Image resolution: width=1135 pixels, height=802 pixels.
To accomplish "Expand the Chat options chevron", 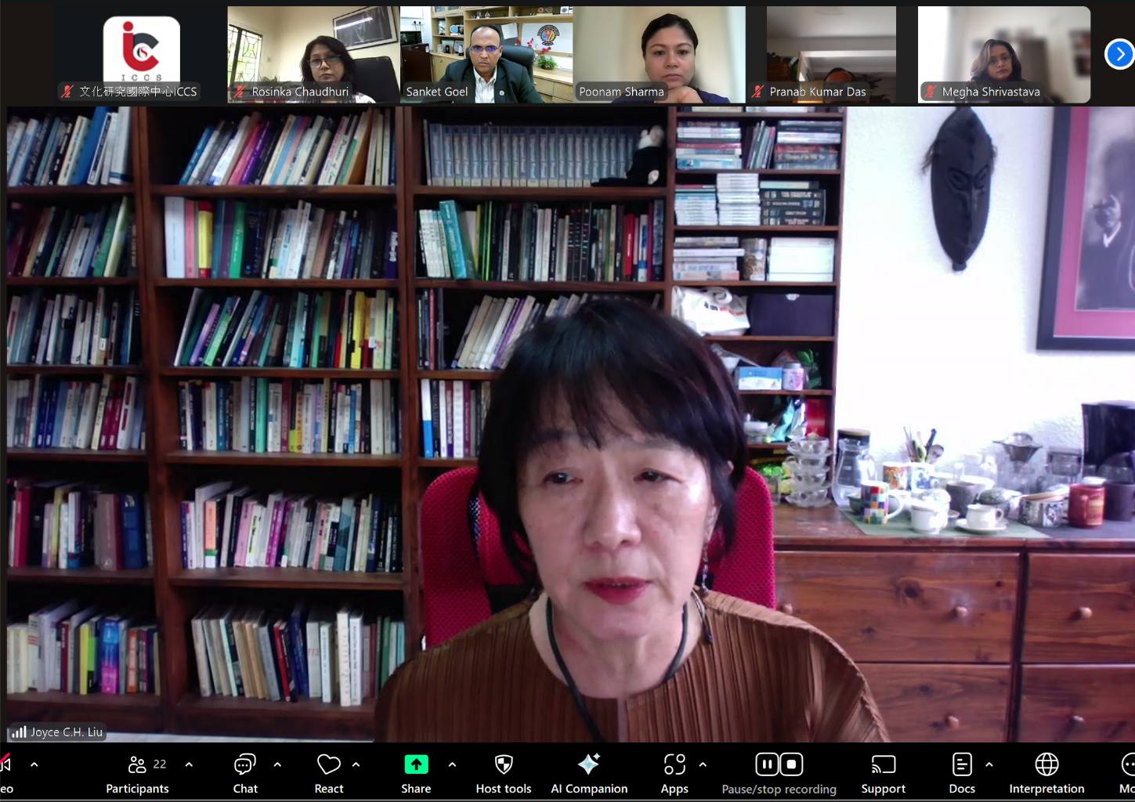I will point(277,764).
